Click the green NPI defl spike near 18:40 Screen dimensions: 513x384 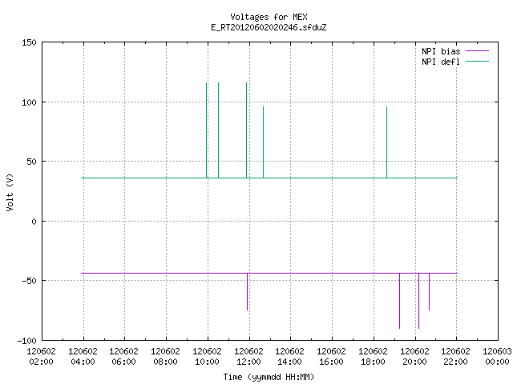click(x=386, y=142)
